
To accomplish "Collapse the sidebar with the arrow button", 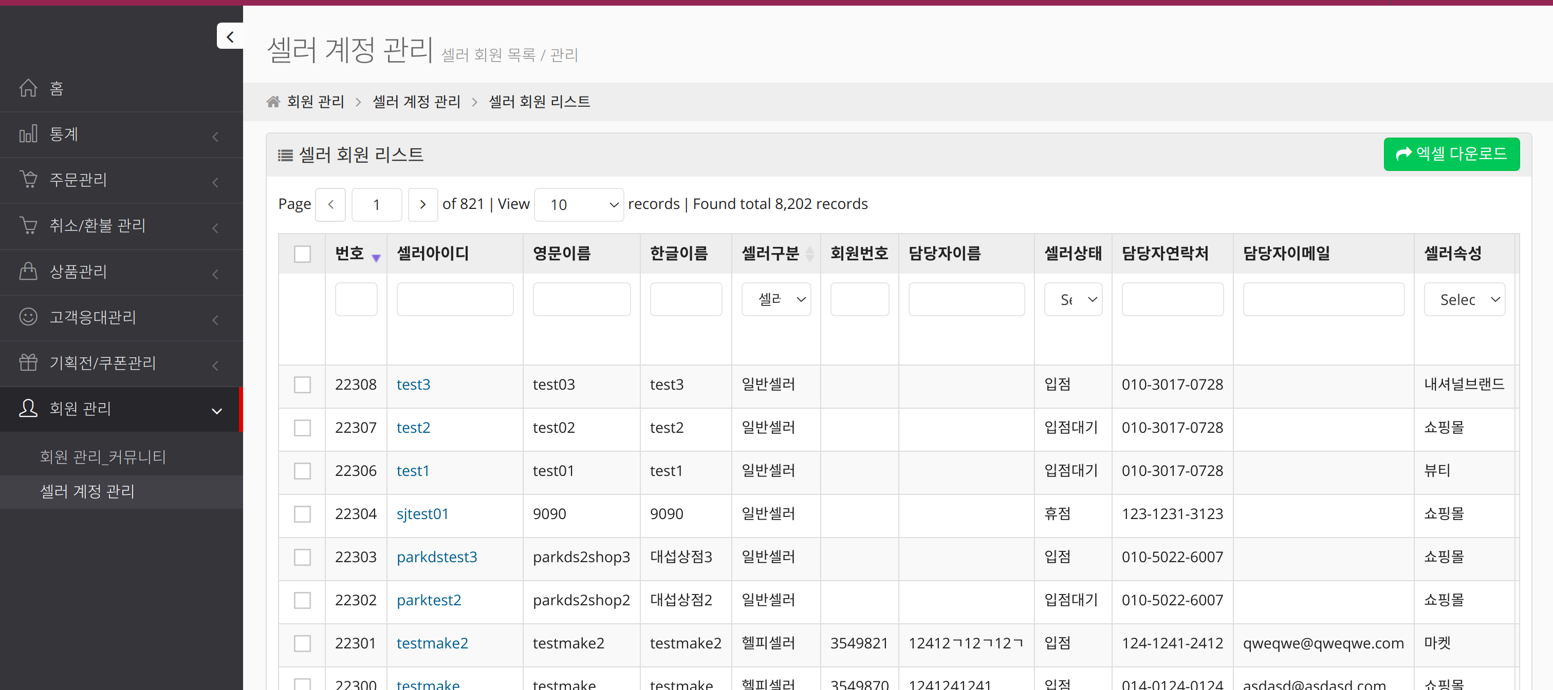I will point(230,37).
